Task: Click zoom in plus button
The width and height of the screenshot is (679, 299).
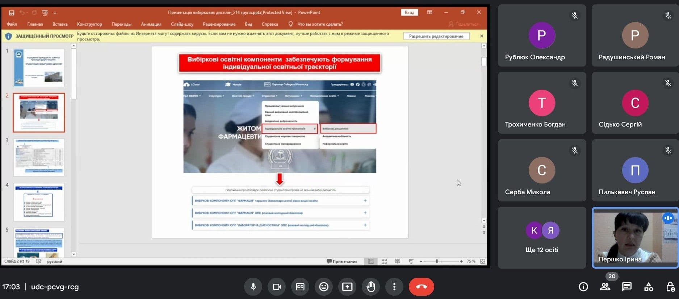Action: (461, 261)
